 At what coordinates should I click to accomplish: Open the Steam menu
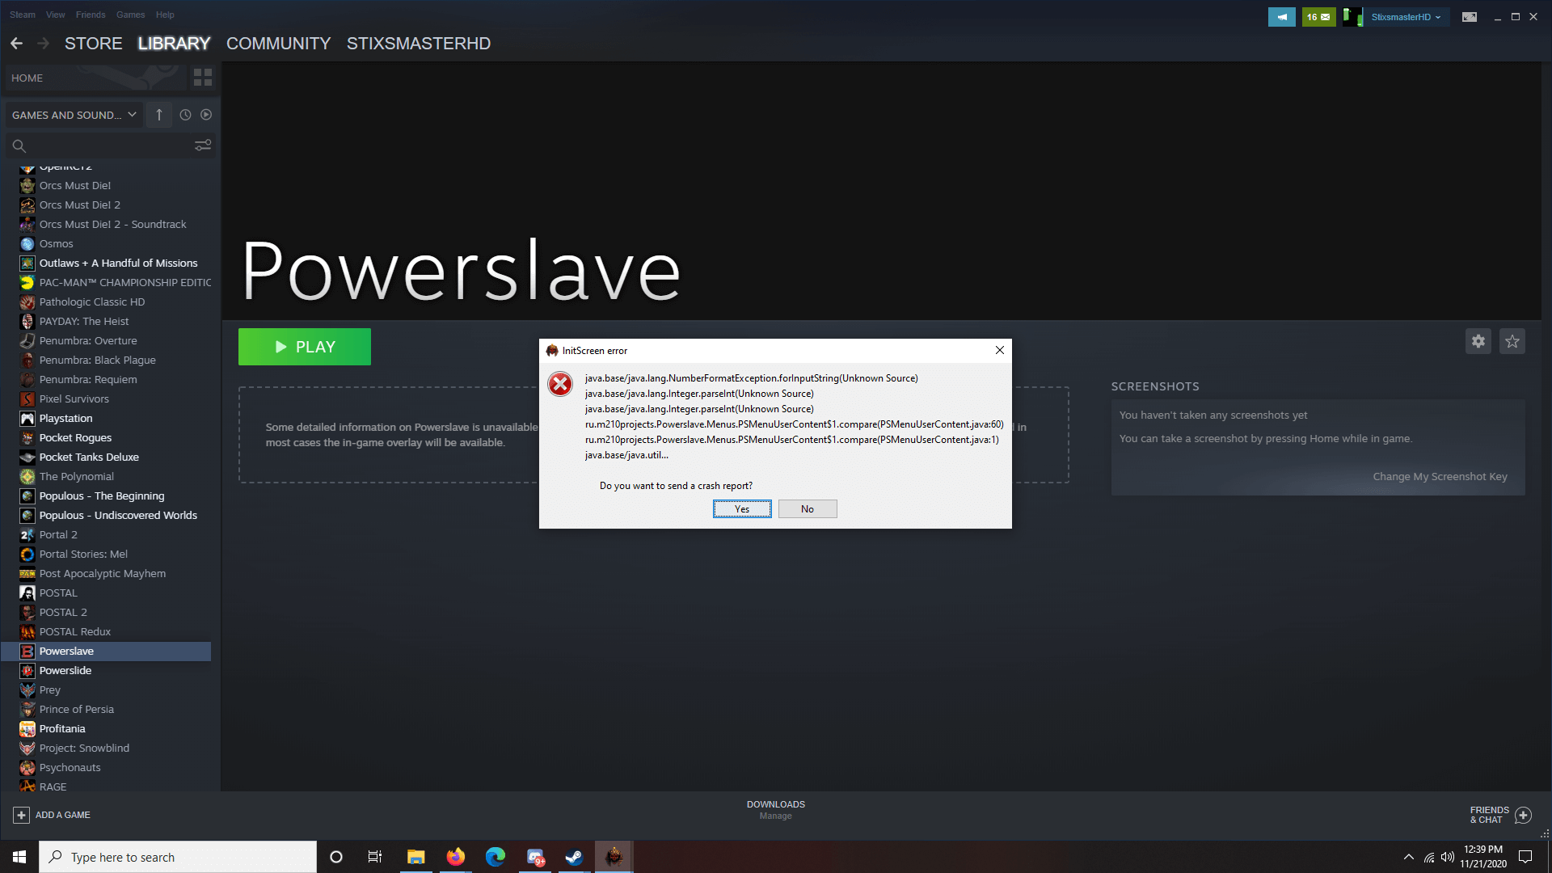[x=23, y=15]
